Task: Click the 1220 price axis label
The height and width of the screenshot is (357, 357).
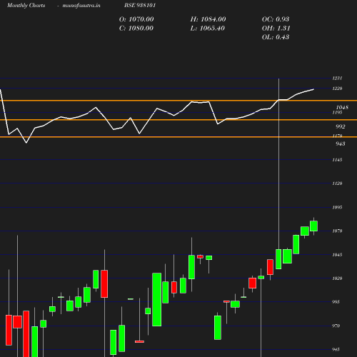Action: 337,89
